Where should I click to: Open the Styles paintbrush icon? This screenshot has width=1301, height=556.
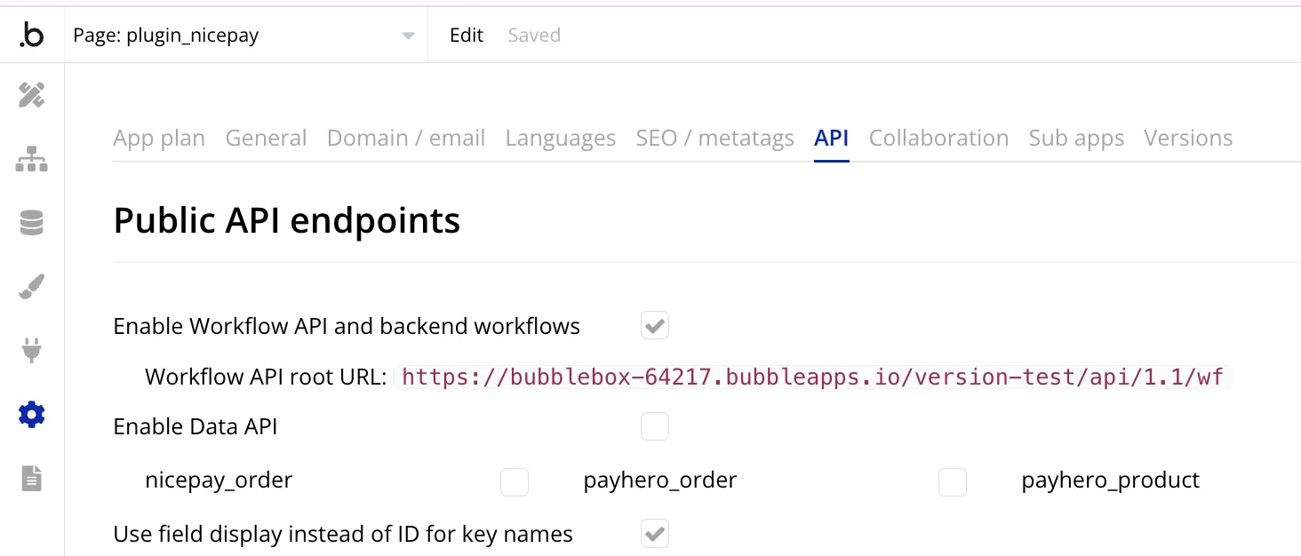[x=32, y=287]
